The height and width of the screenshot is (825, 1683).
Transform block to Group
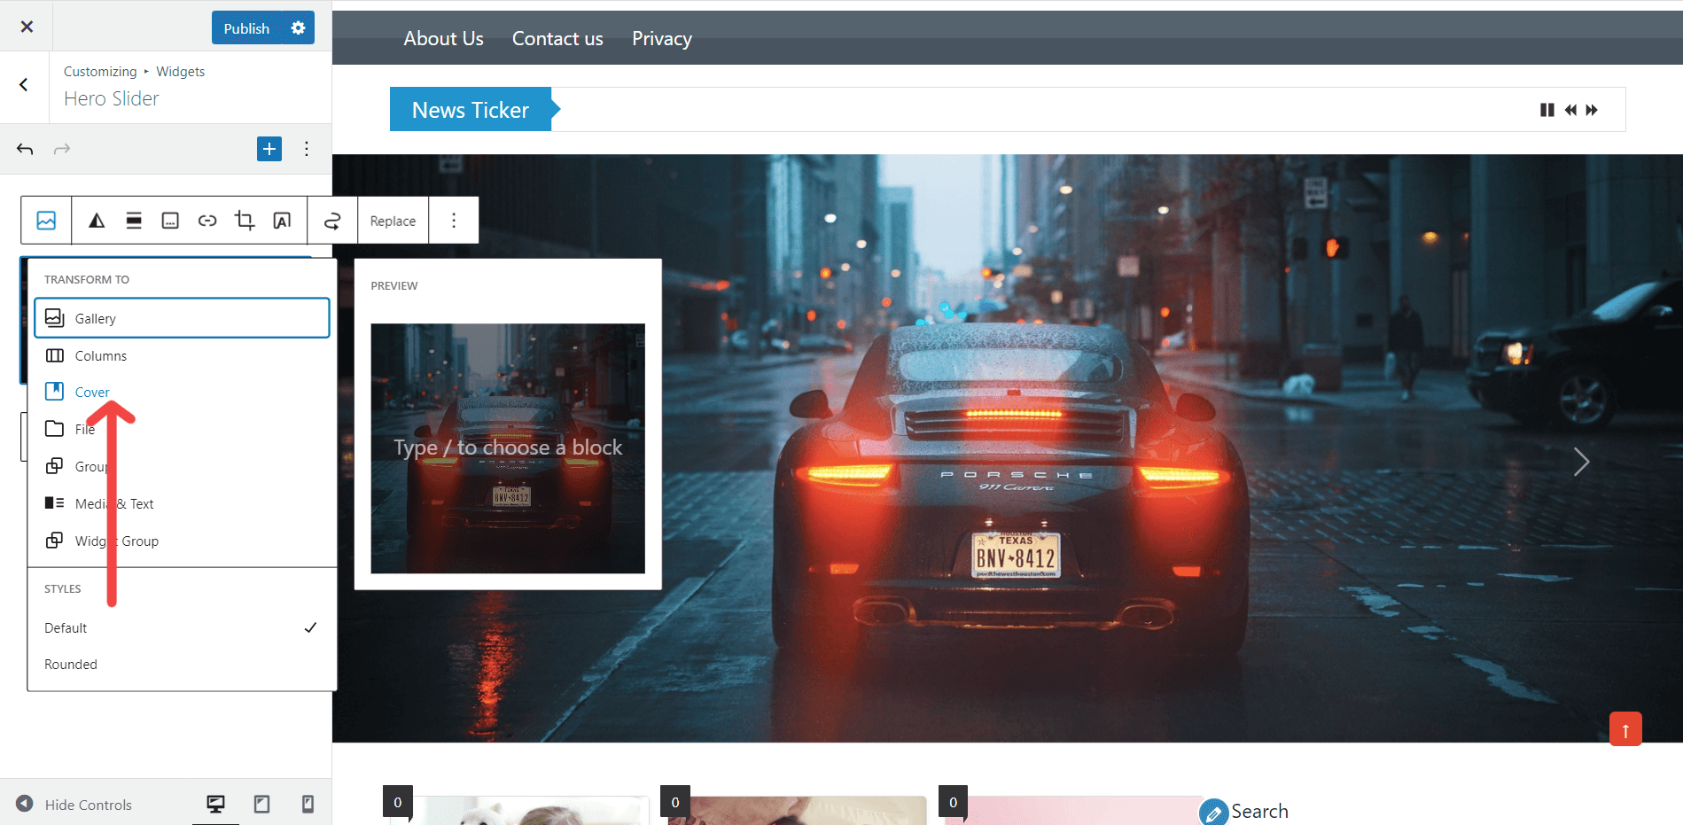click(182, 466)
